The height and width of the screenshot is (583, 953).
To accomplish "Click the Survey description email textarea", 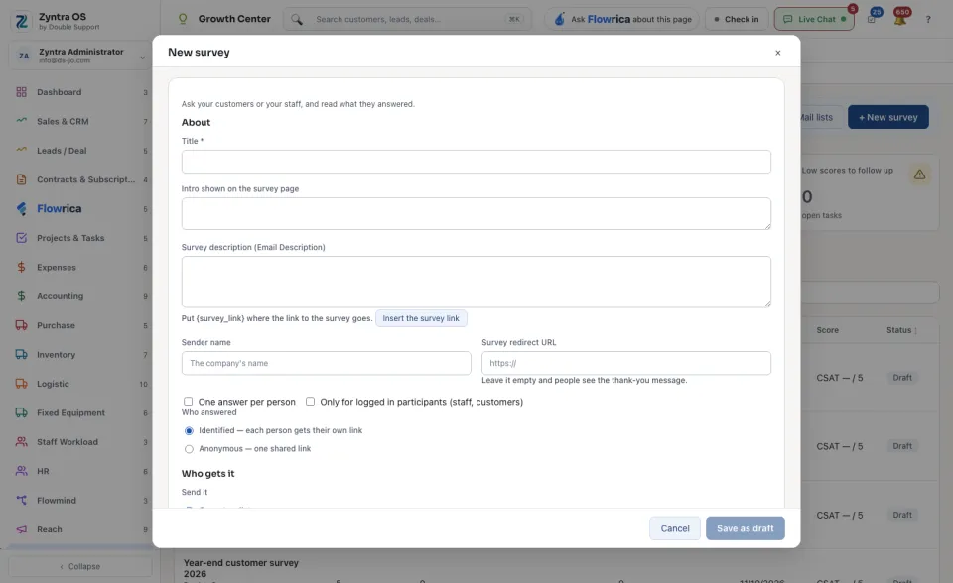I will 476,282.
